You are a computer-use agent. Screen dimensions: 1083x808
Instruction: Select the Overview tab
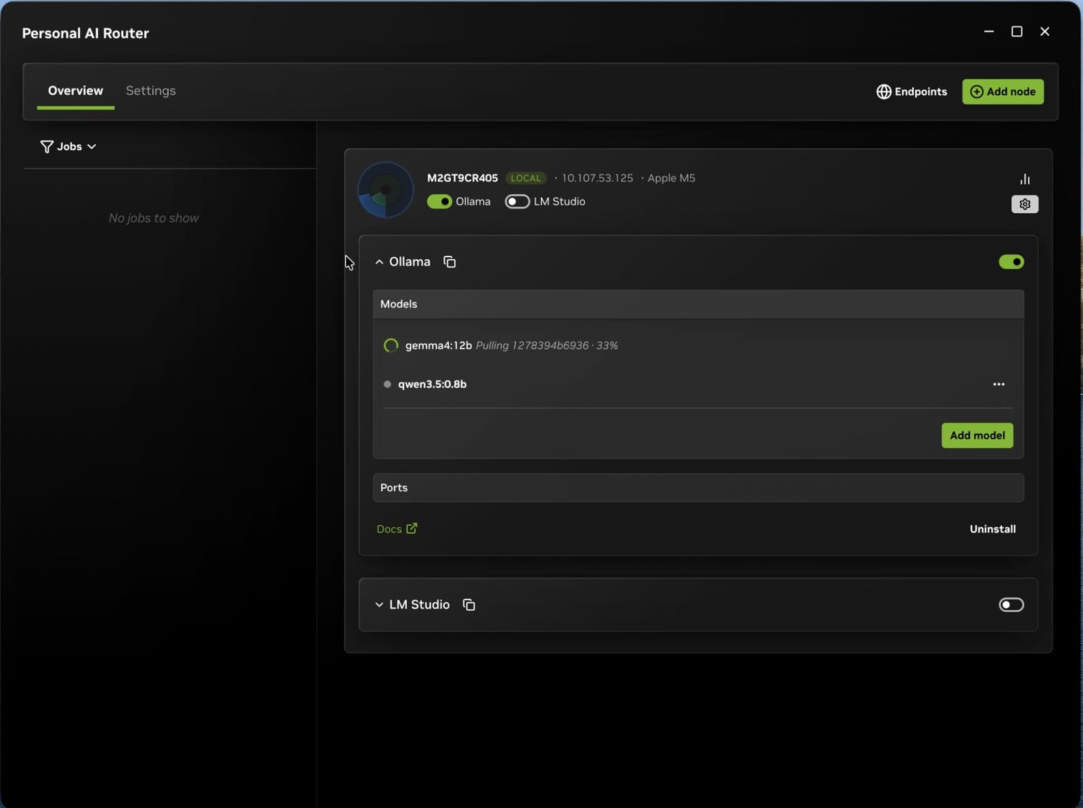point(76,91)
